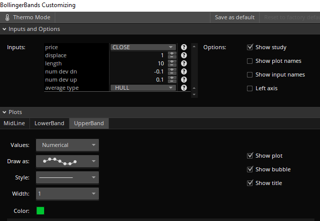Open the Width dropdown
This screenshot has width=320, height=221.
click(x=67, y=194)
